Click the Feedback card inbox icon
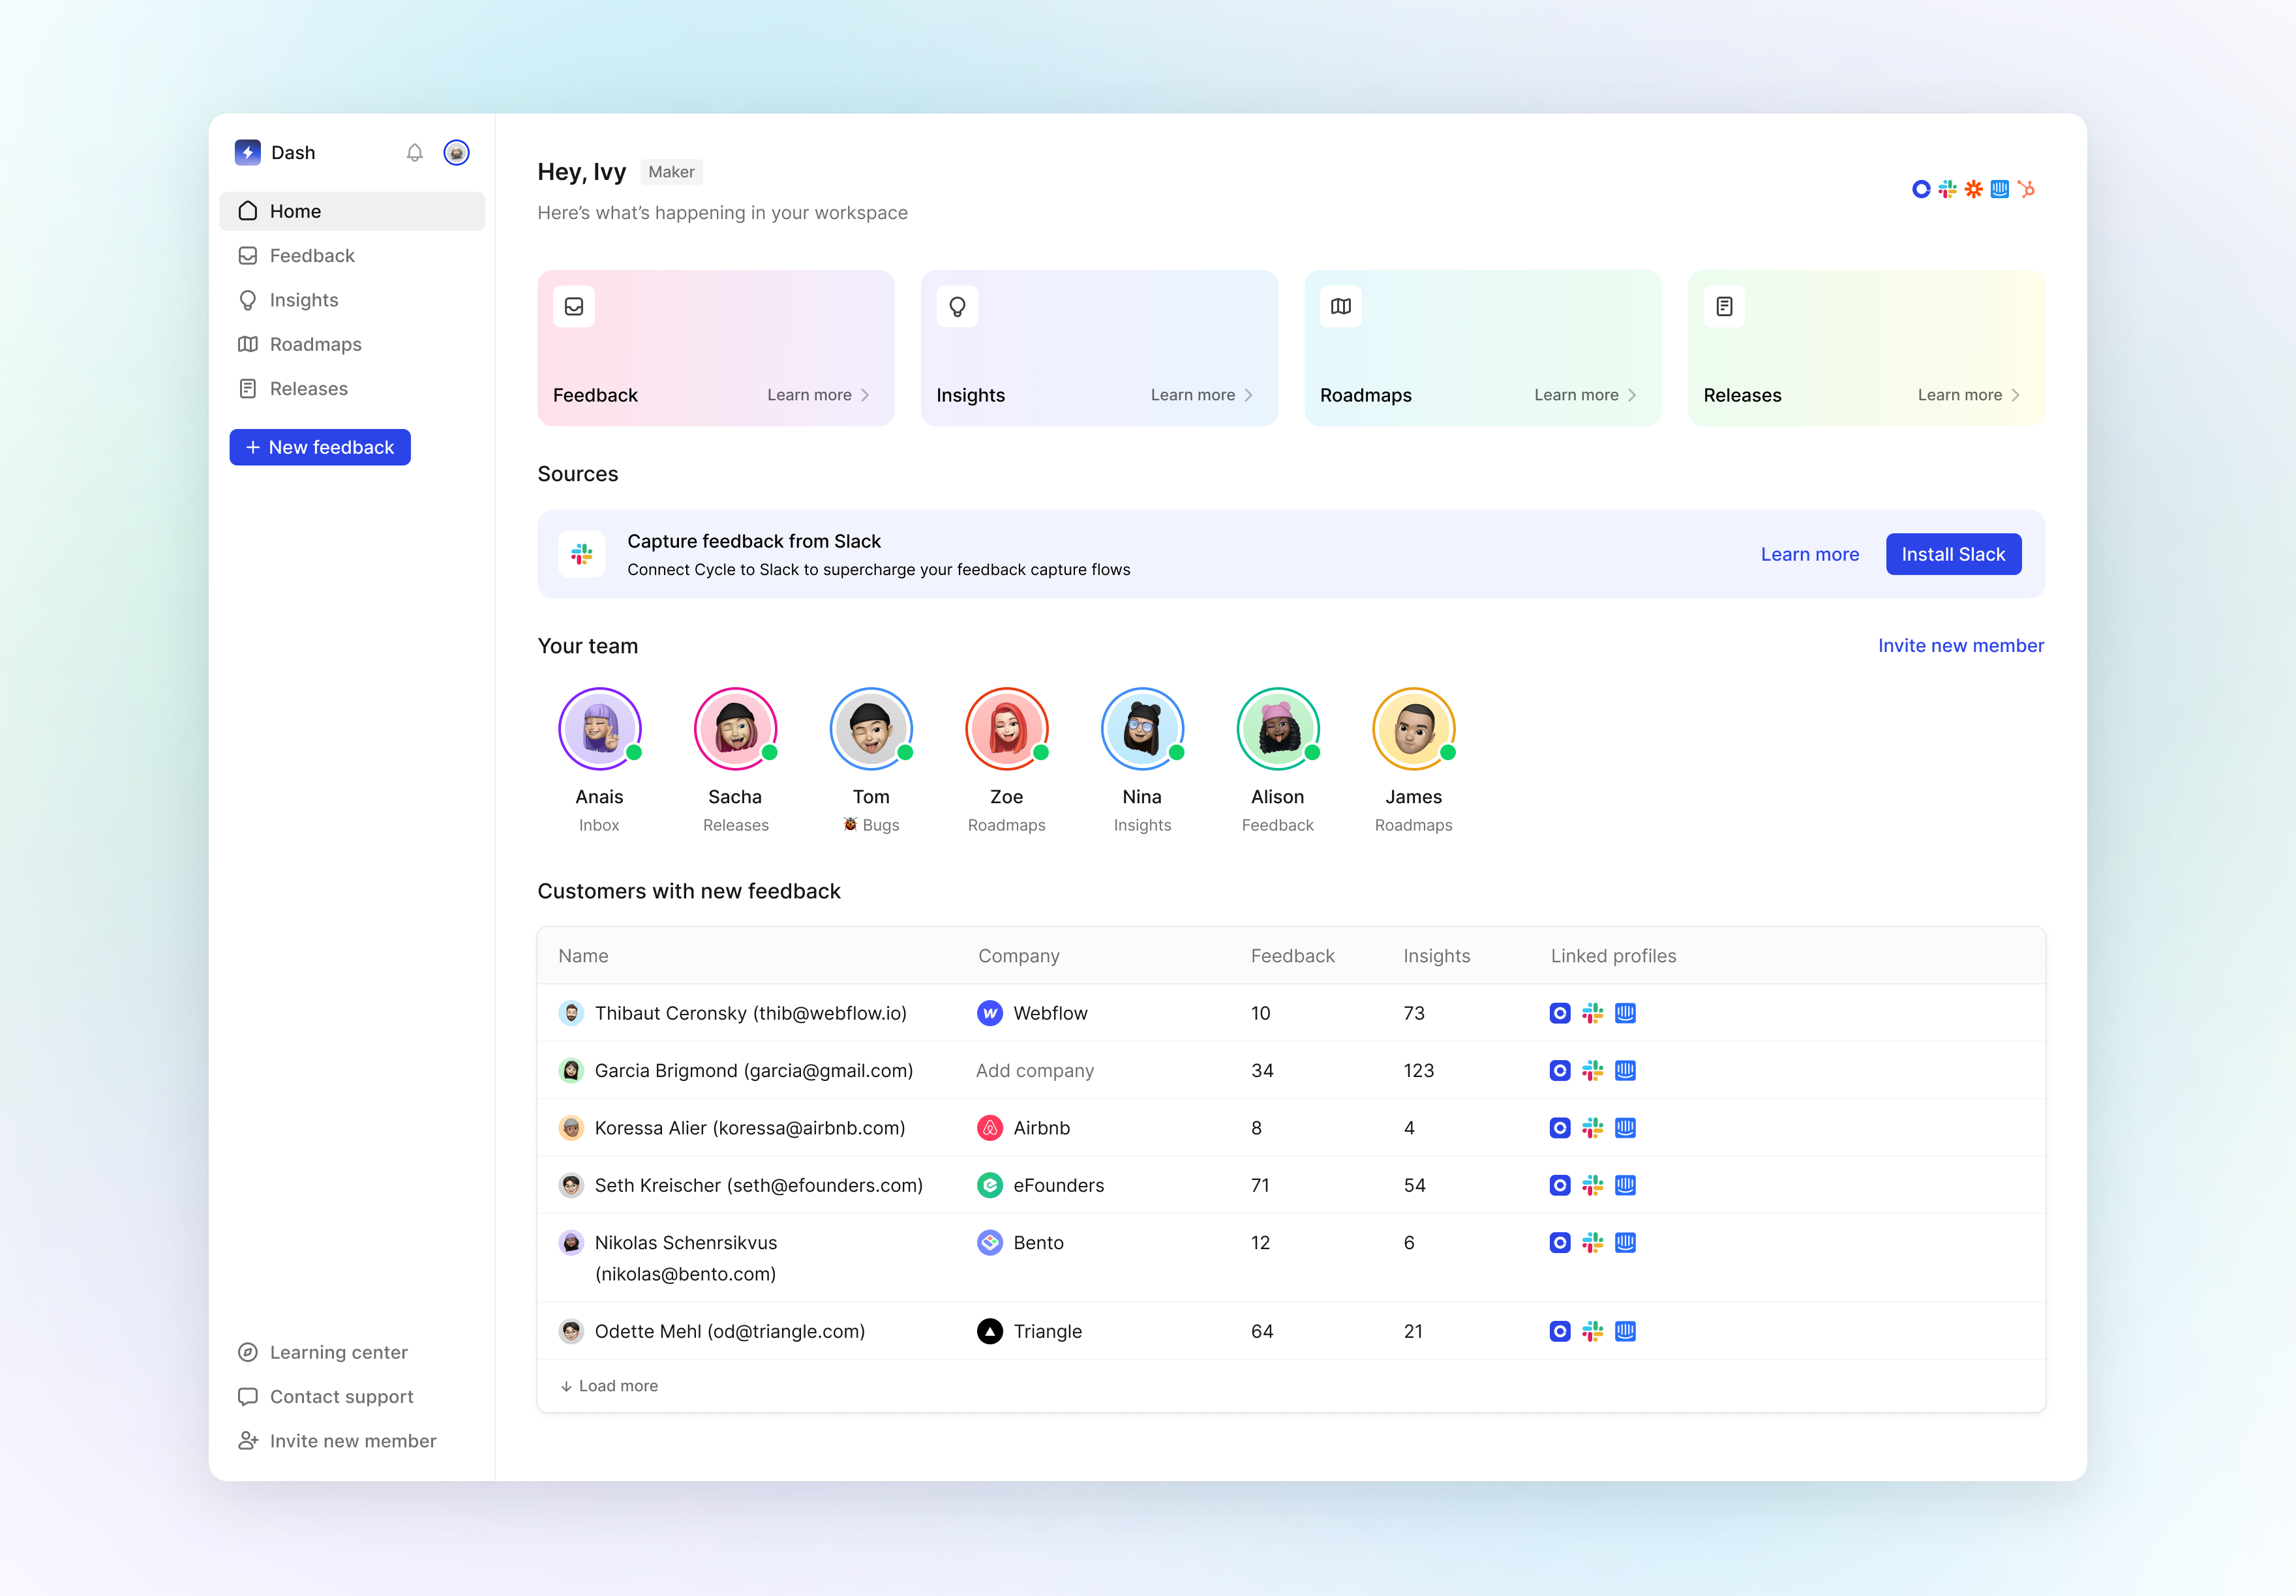 click(574, 307)
